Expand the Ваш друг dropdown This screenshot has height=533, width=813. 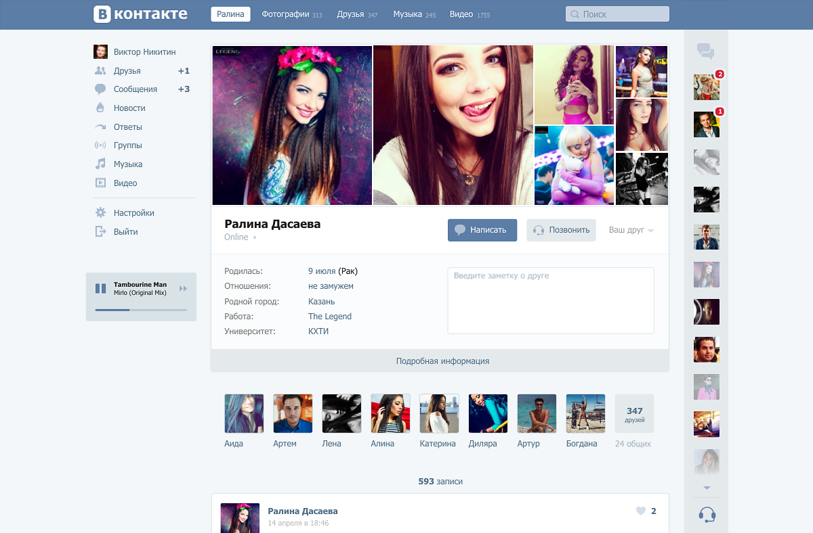point(631,230)
